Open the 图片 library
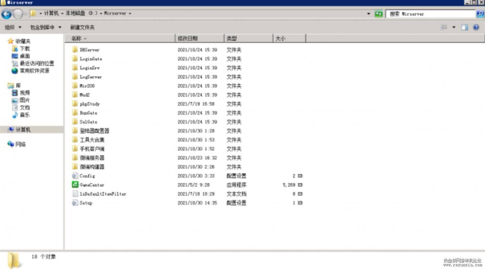 tap(24, 100)
